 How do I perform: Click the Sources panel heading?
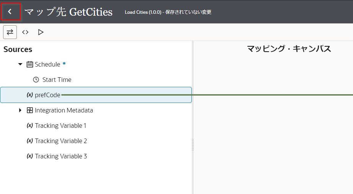(18, 49)
